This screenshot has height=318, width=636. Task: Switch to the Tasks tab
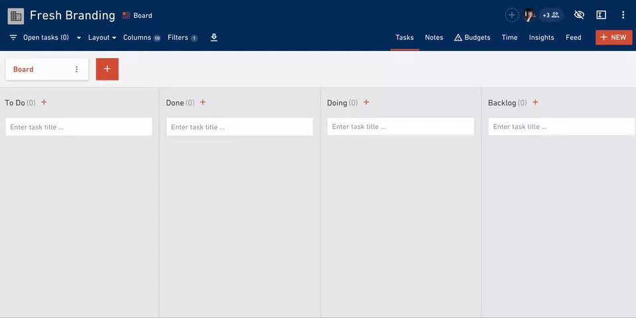pos(405,37)
